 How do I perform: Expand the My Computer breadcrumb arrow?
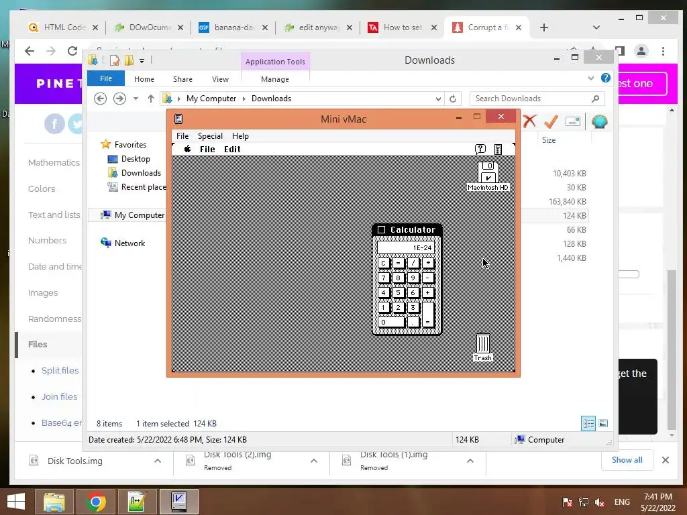(x=244, y=99)
